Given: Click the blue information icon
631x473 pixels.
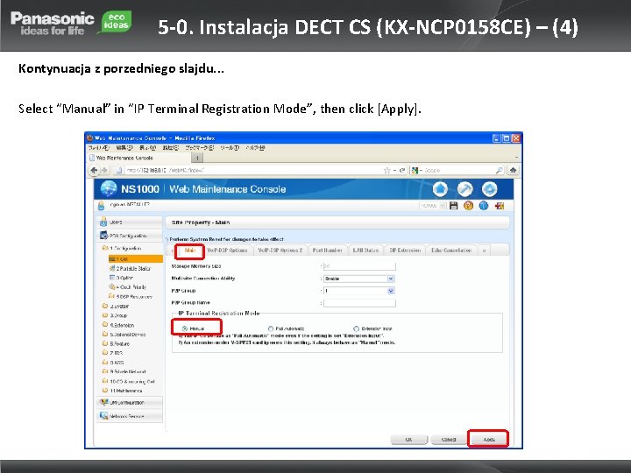Looking at the screenshot, I should coord(483,206).
